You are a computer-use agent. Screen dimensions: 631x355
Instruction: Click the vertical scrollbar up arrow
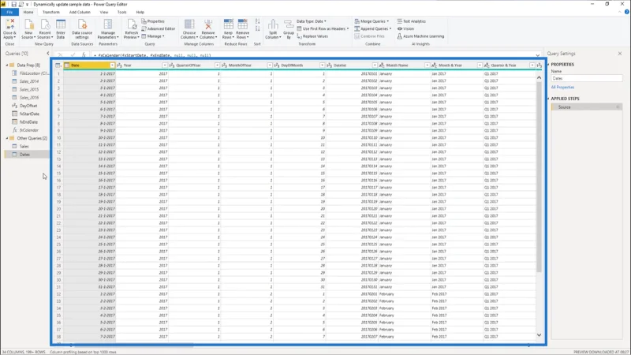(x=539, y=77)
